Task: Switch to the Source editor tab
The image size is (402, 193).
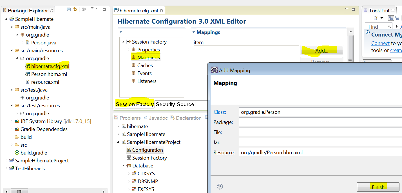Action: point(186,104)
